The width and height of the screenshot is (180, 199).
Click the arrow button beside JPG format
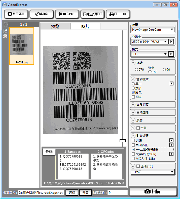pyautogui.click(x=171, y=54)
